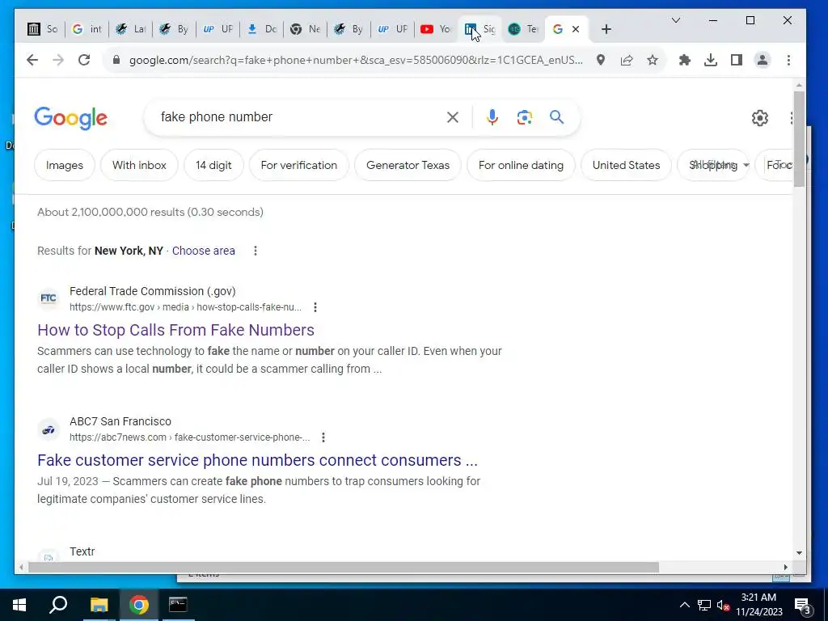
Task: Click the forward navigation arrow
Action: pyautogui.click(x=58, y=60)
